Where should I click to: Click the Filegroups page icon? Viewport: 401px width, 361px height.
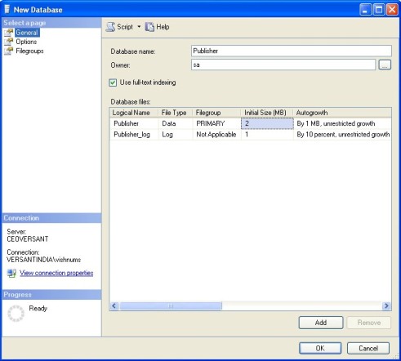[x=8, y=51]
